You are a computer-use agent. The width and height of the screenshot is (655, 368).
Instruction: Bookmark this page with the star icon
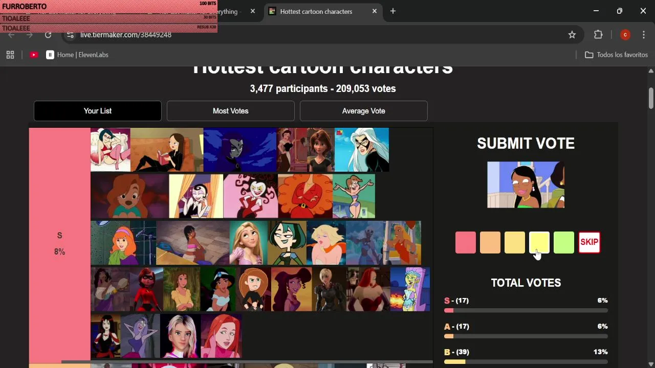point(572,35)
